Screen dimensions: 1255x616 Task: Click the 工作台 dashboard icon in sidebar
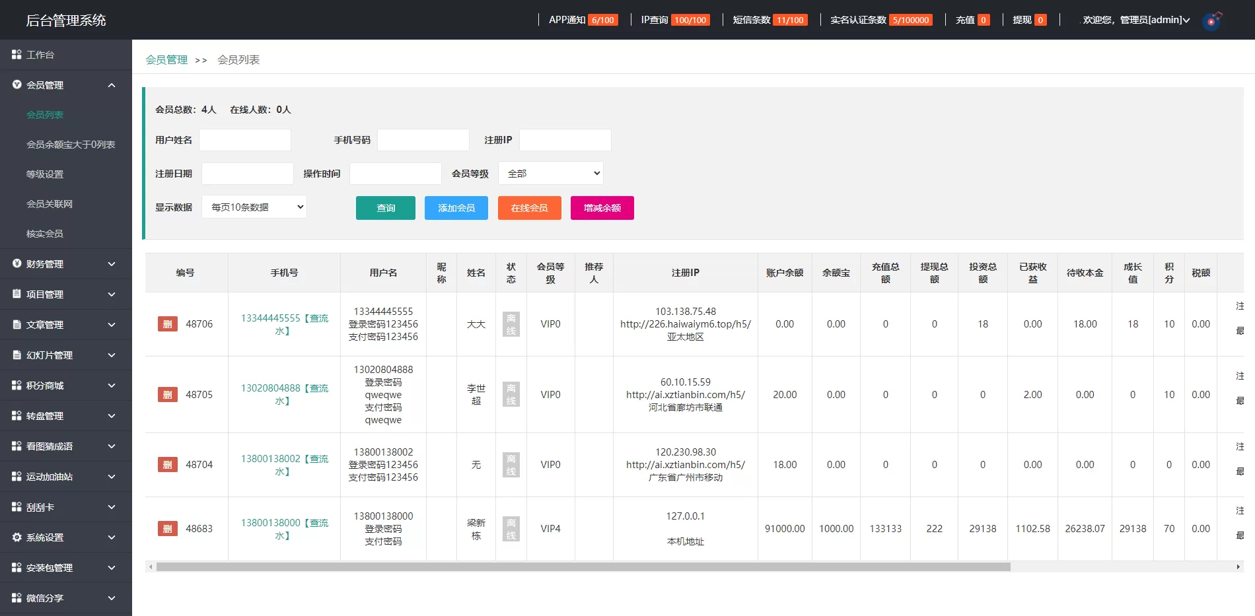pyautogui.click(x=17, y=55)
